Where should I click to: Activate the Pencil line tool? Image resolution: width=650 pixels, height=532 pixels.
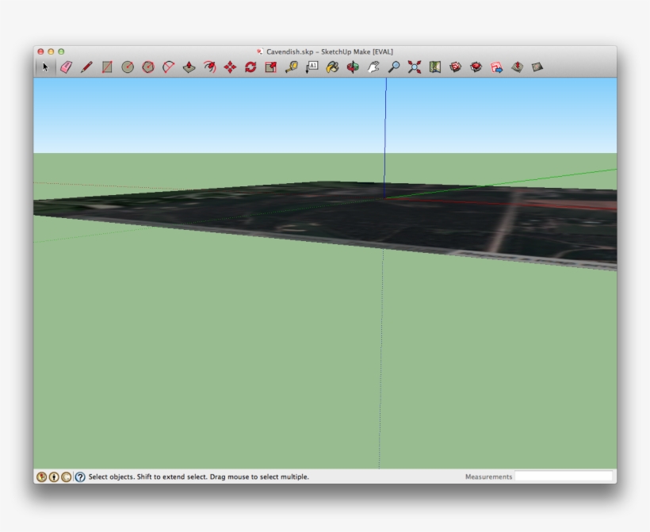[86, 67]
